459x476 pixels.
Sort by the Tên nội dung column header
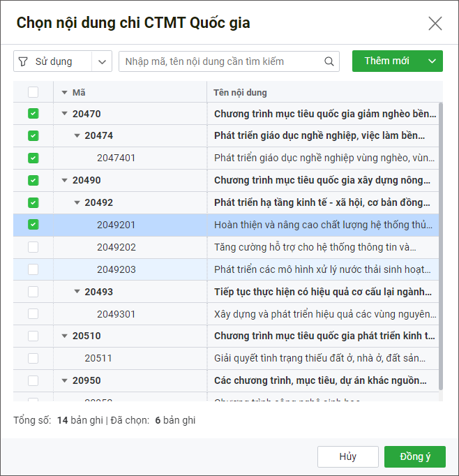click(x=241, y=92)
